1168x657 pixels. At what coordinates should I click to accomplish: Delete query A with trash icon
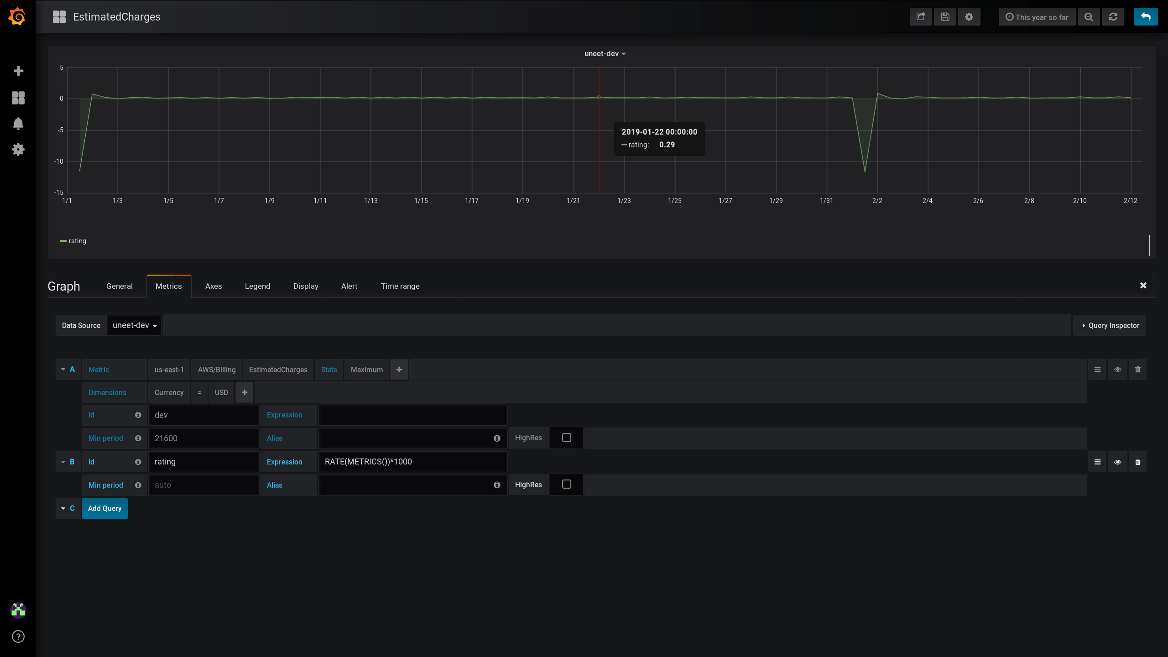pos(1137,370)
